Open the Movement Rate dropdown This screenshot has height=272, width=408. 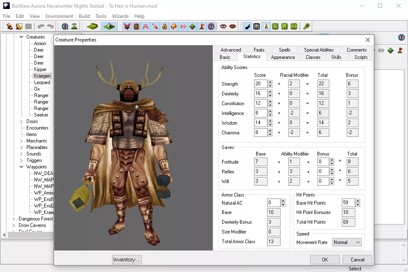(347, 242)
